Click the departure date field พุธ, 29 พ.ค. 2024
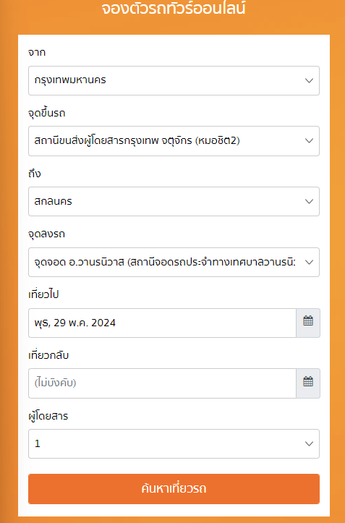Image resolution: width=345 pixels, height=523 pixels. [x=162, y=323]
